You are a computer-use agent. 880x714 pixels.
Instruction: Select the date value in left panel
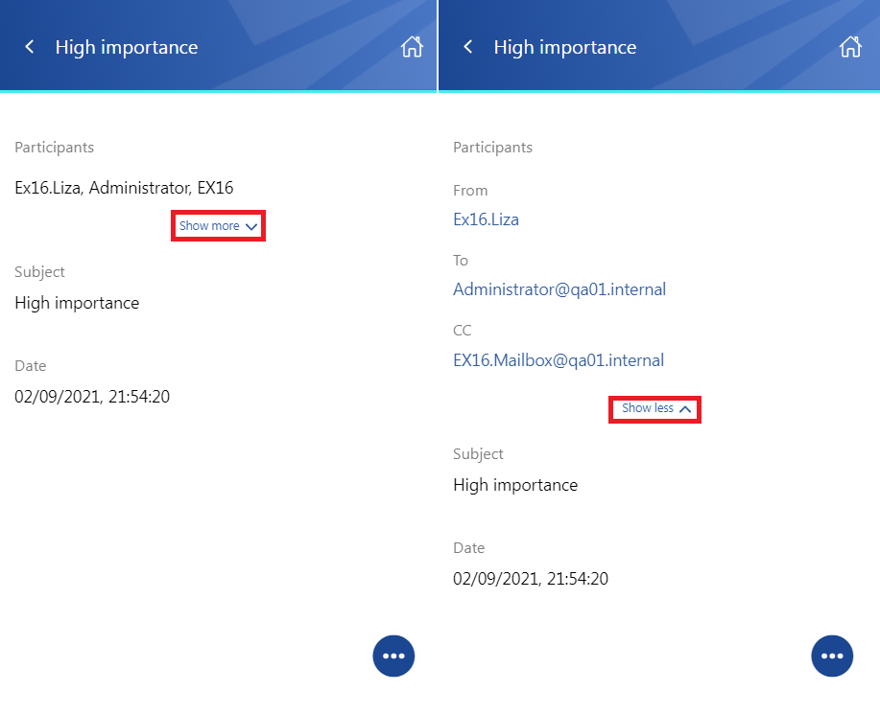pos(92,397)
